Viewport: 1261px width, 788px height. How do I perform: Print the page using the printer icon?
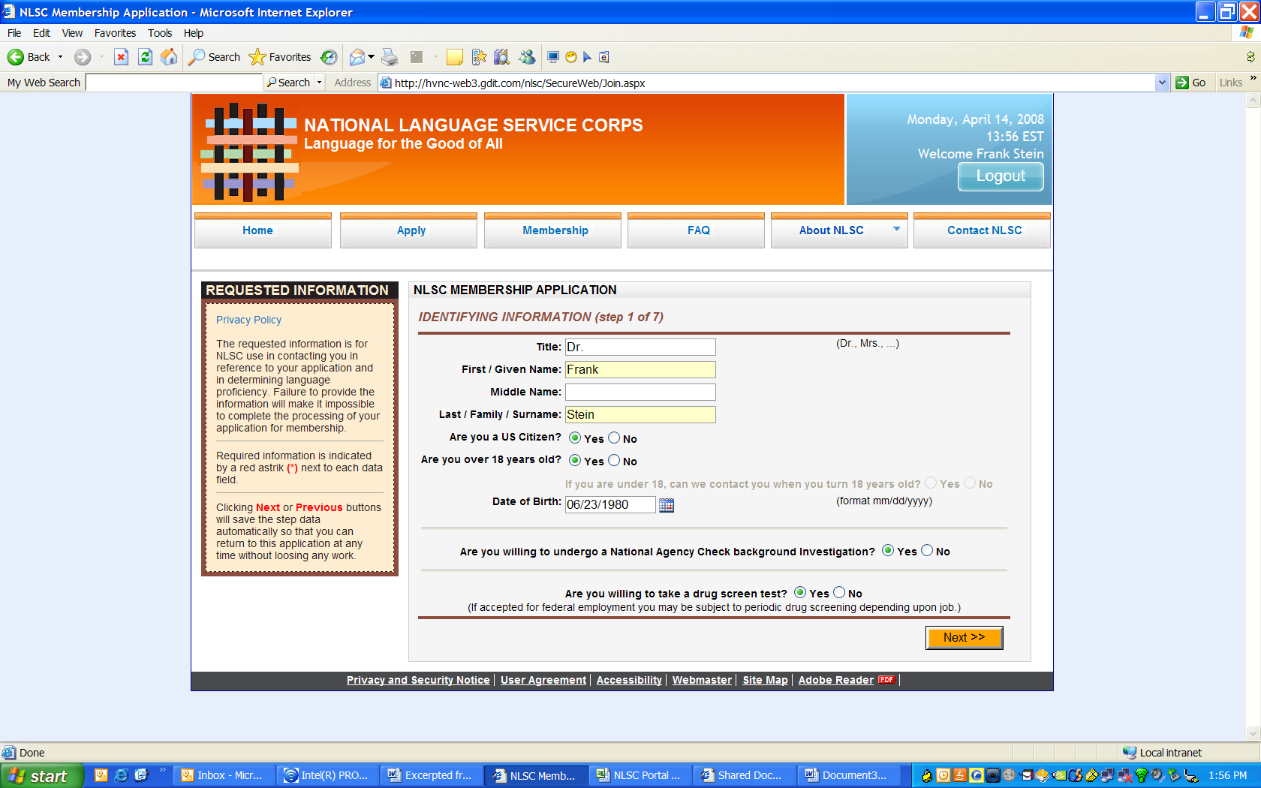(390, 57)
